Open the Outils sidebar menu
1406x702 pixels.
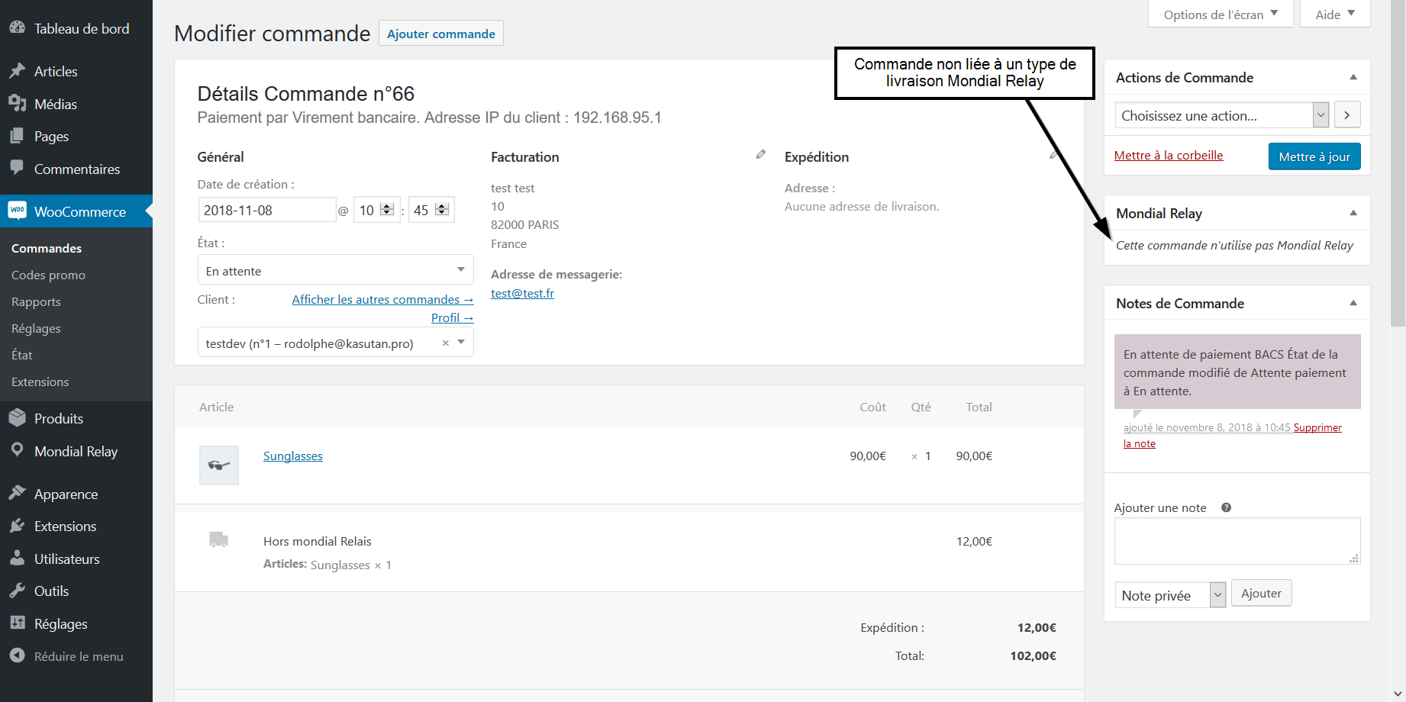(x=51, y=591)
